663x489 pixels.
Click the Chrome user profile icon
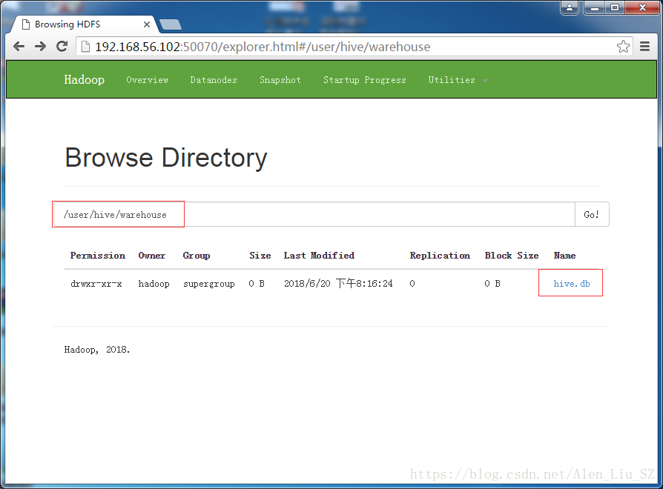pos(570,7)
